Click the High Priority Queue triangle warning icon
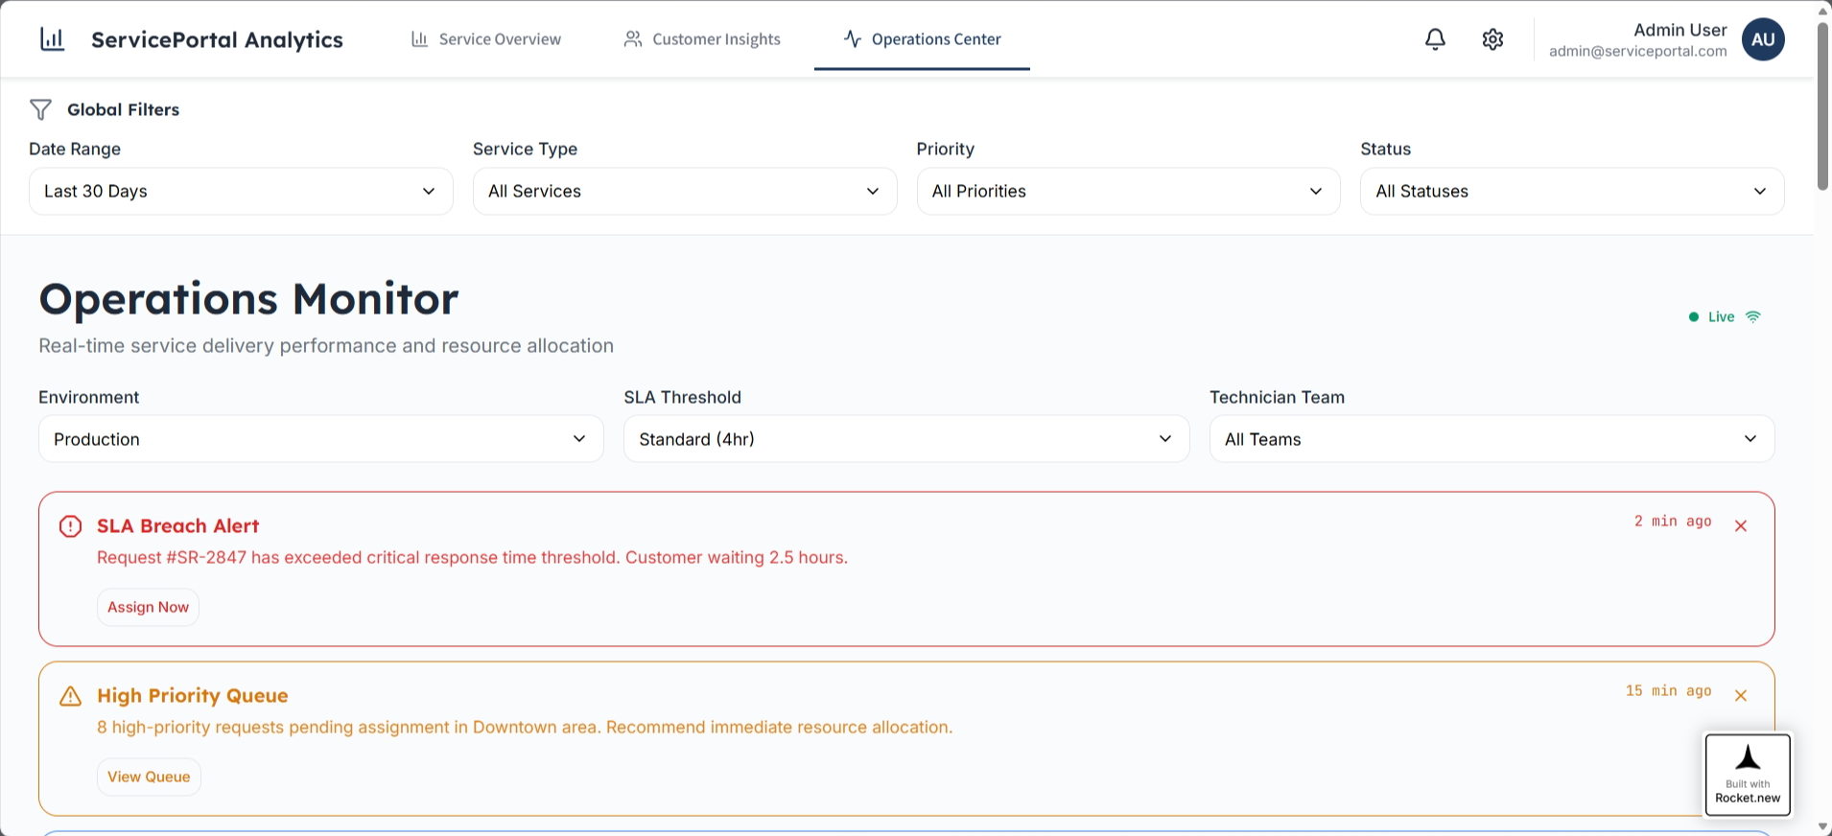This screenshot has height=836, width=1832. tap(70, 696)
